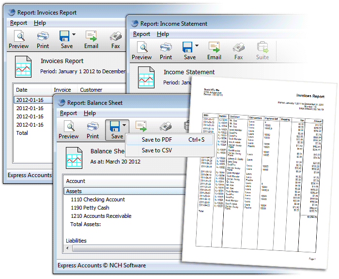Click Print icon in Invoices Report toolbar

point(43,36)
